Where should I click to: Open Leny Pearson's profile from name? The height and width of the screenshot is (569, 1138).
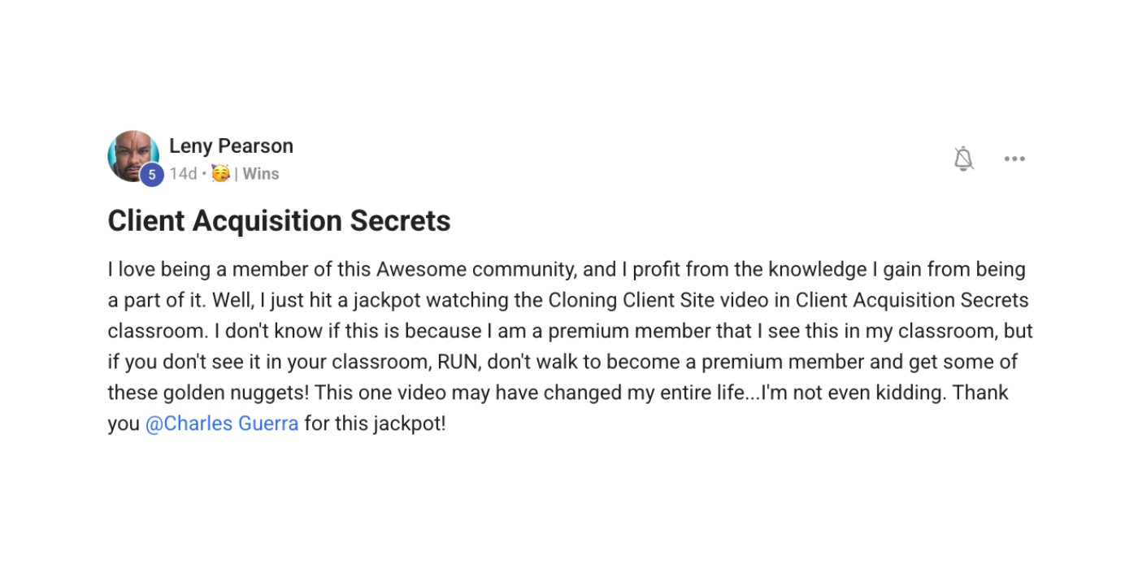[231, 146]
